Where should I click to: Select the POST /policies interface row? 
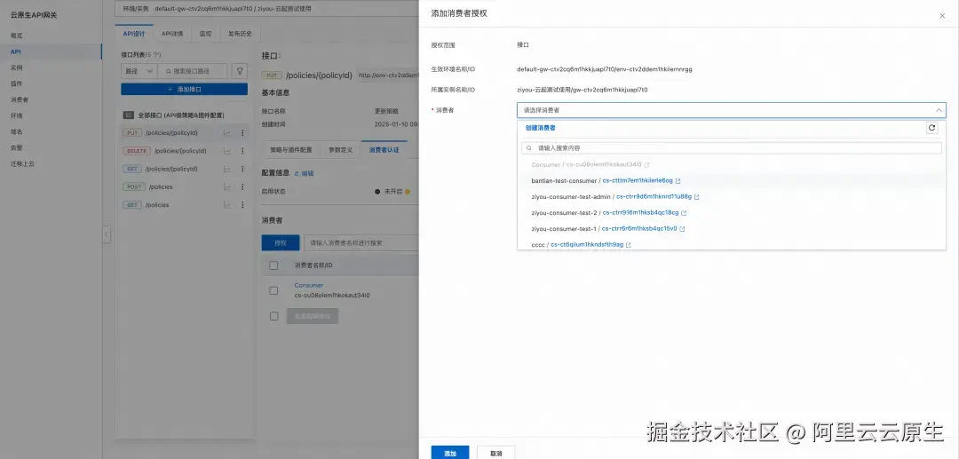[184, 187]
